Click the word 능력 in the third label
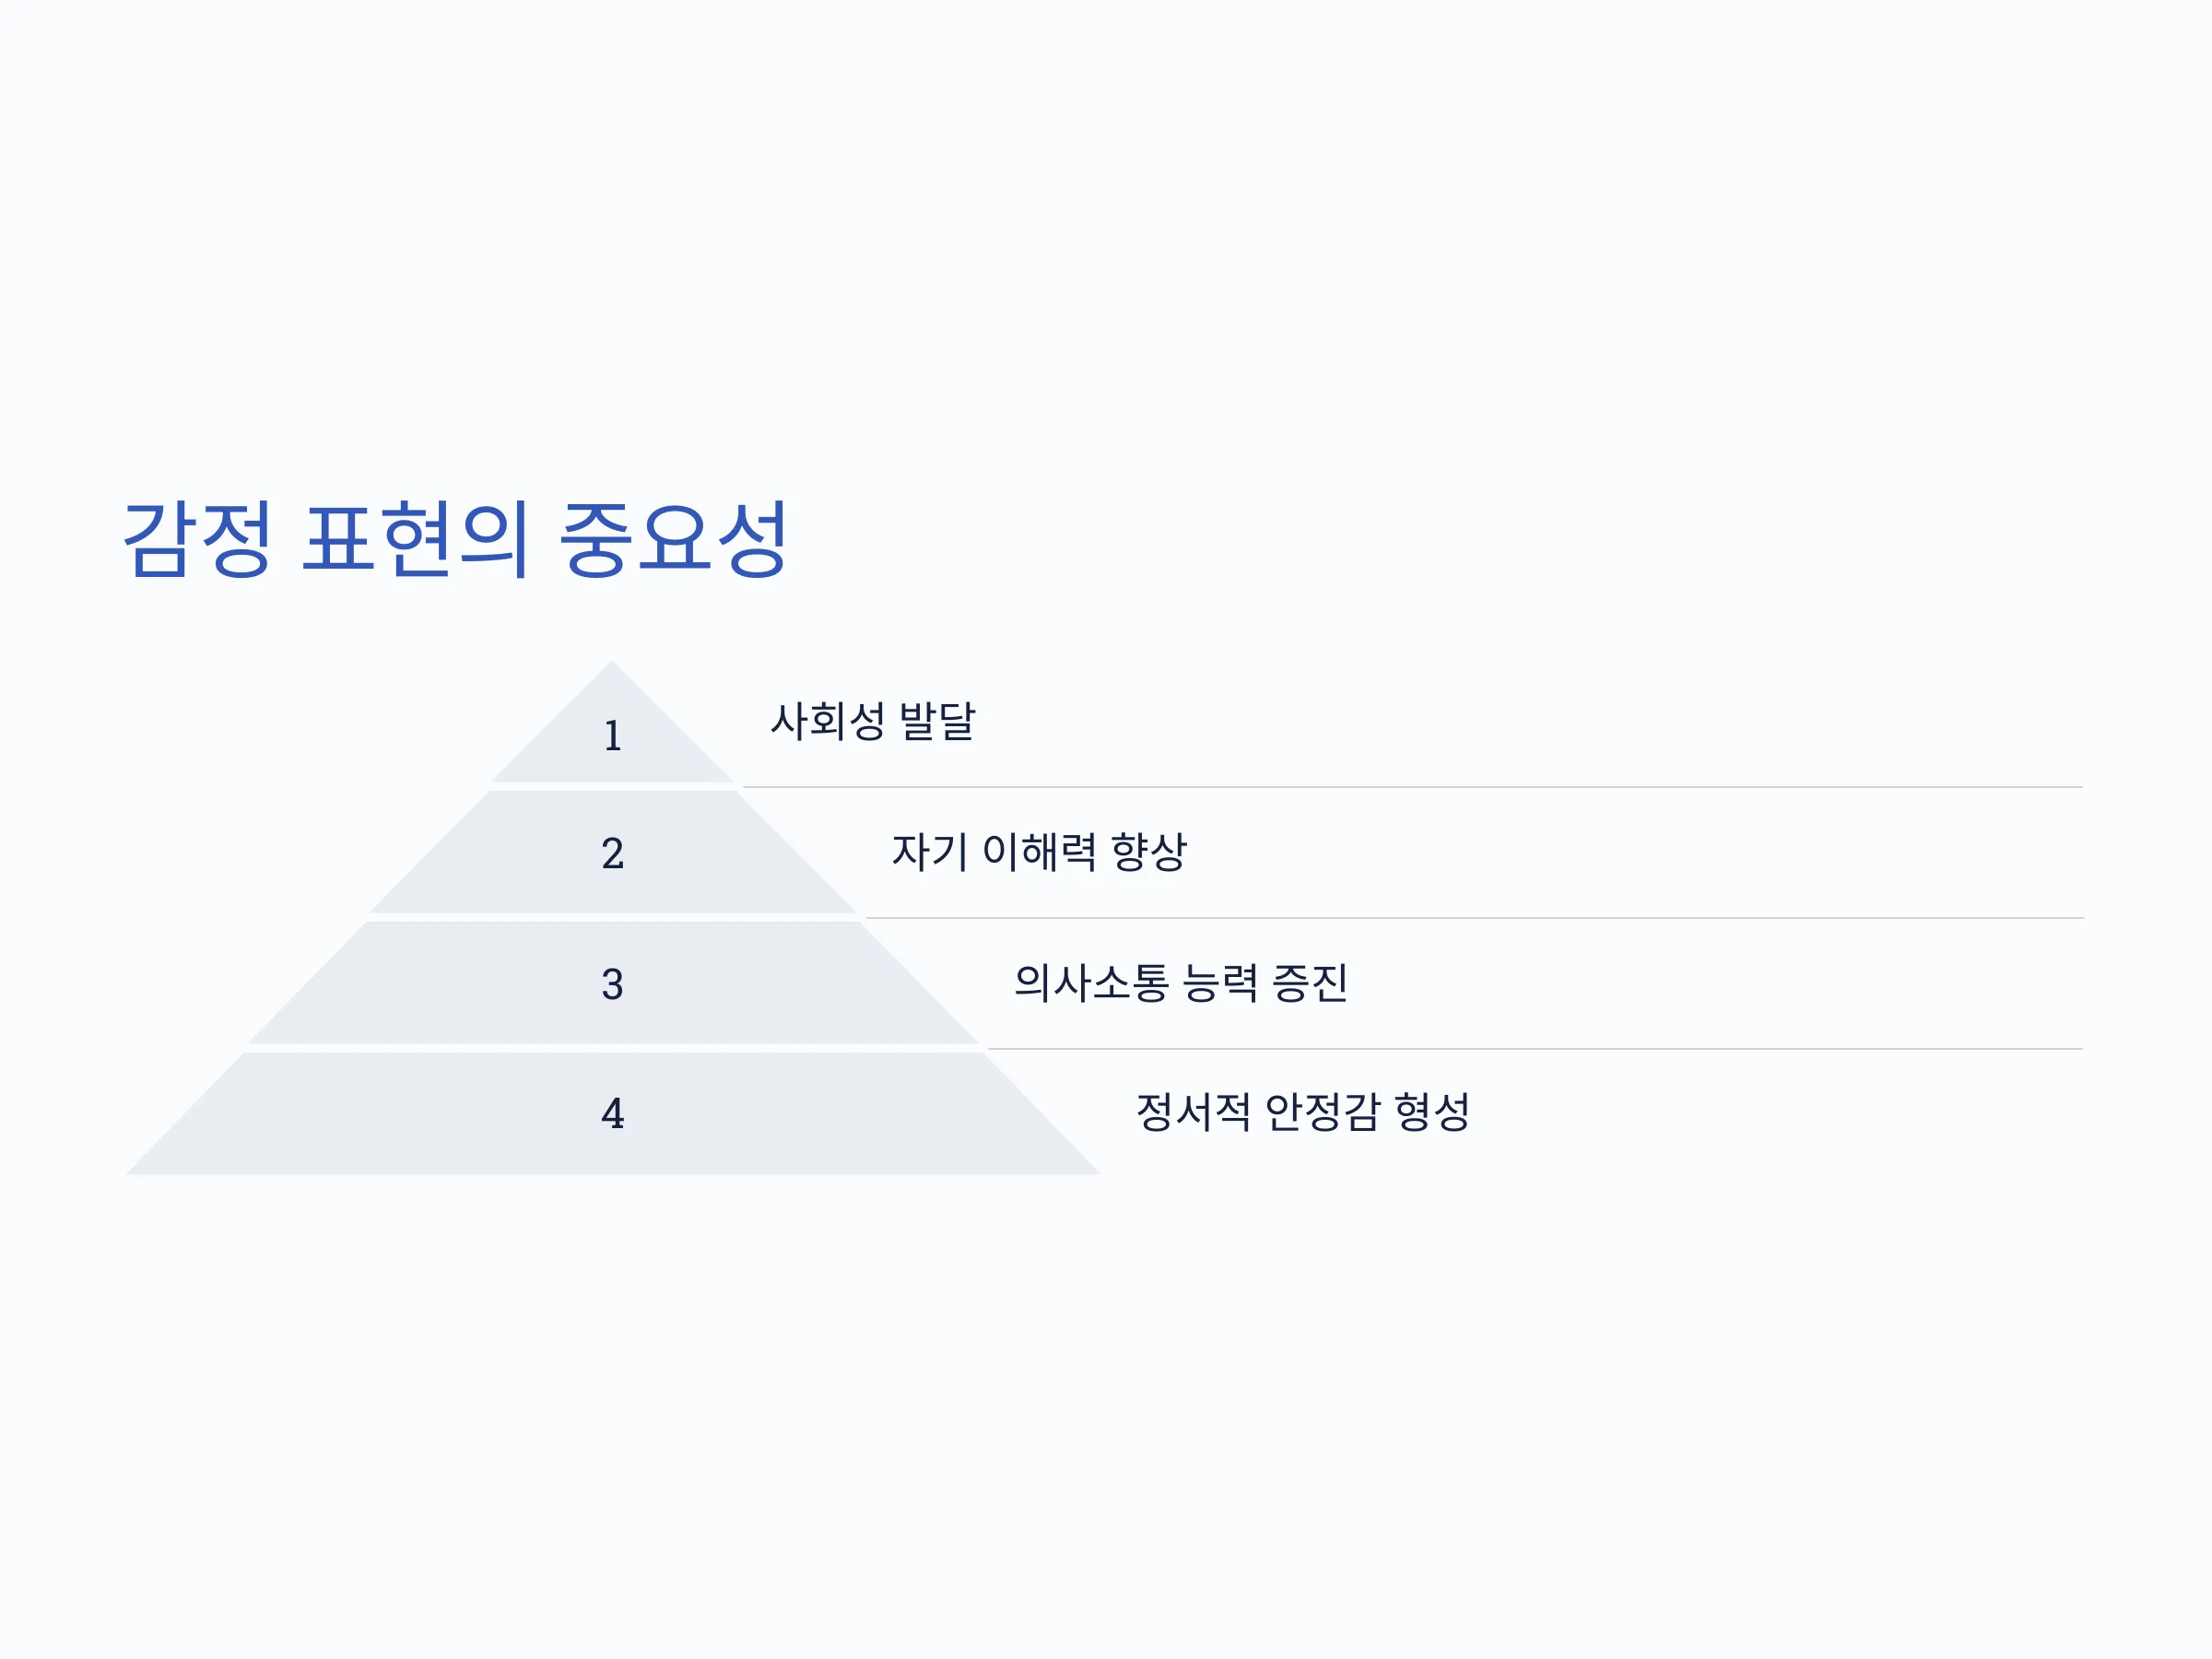2212x1659 pixels. click(1221, 983)
